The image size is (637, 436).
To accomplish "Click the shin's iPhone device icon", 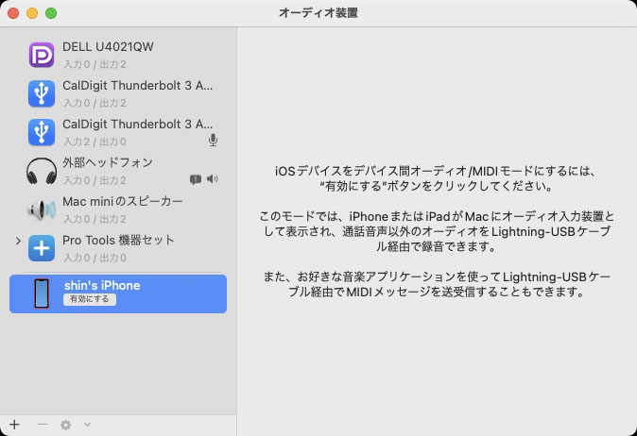I will 42,293.
